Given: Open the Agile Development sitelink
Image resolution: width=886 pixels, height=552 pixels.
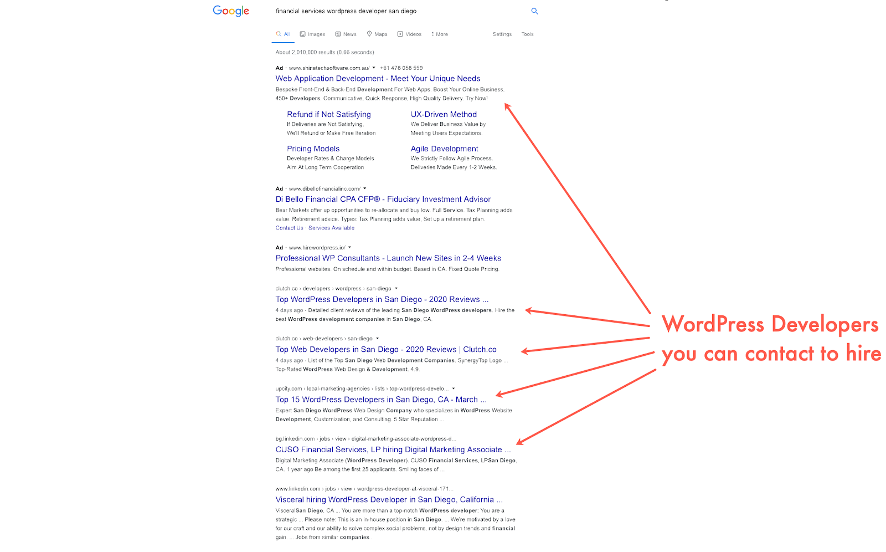Looking at the screenshot, I should click(445, 149).
